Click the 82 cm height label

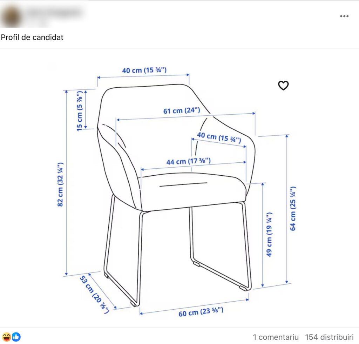pos(60,184)
